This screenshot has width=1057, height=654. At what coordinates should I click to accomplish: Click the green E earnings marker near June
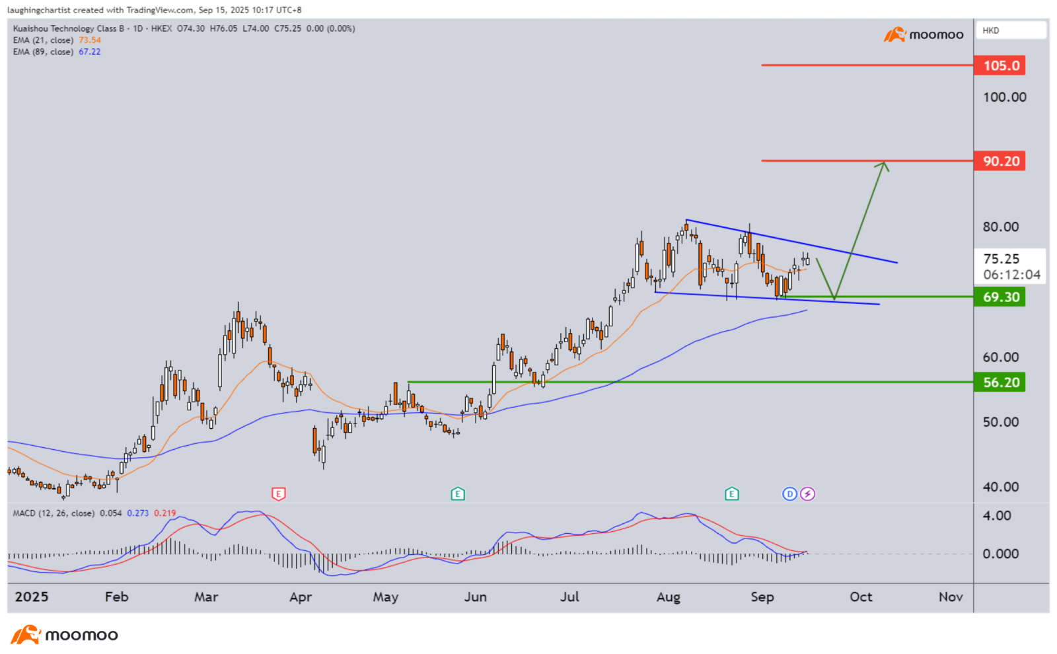[x=458, y=493]
